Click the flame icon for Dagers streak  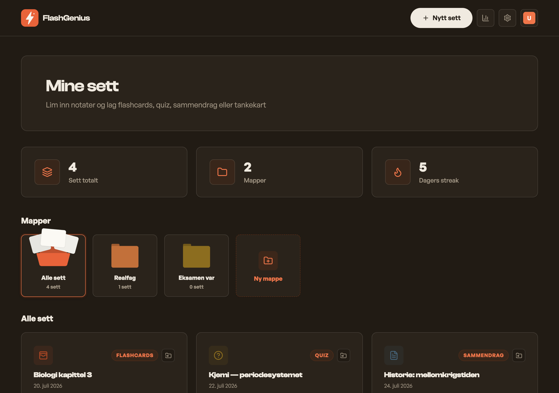point(398,172)
